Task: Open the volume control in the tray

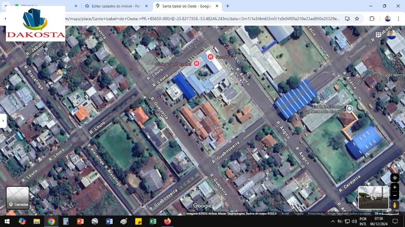Action: 354,221
